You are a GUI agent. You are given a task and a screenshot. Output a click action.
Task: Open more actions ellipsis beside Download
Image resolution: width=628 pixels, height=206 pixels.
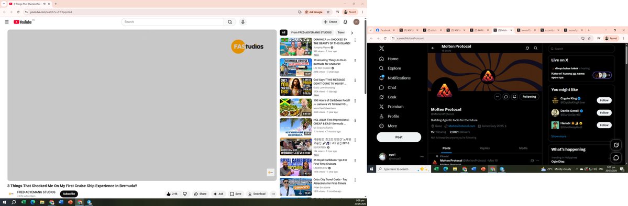pyautogui.click(x=273, y=193)
